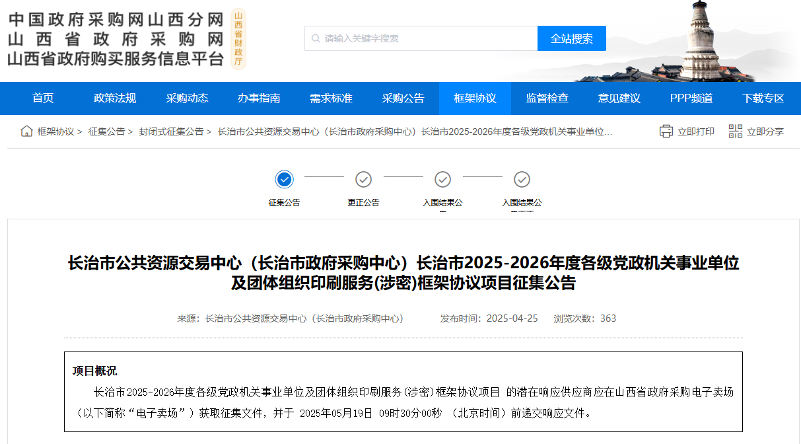Open the 监督检查 navigation item
Image resolution: width=801 pixels, height=444 pixels.
(x=547, y=98)
